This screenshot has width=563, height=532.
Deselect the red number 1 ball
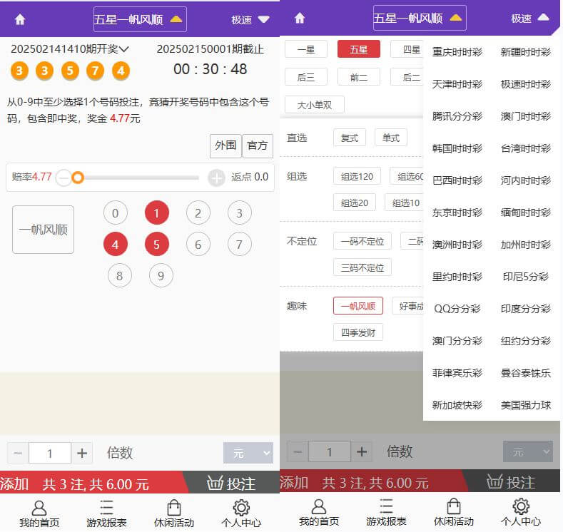pos(157,213)
